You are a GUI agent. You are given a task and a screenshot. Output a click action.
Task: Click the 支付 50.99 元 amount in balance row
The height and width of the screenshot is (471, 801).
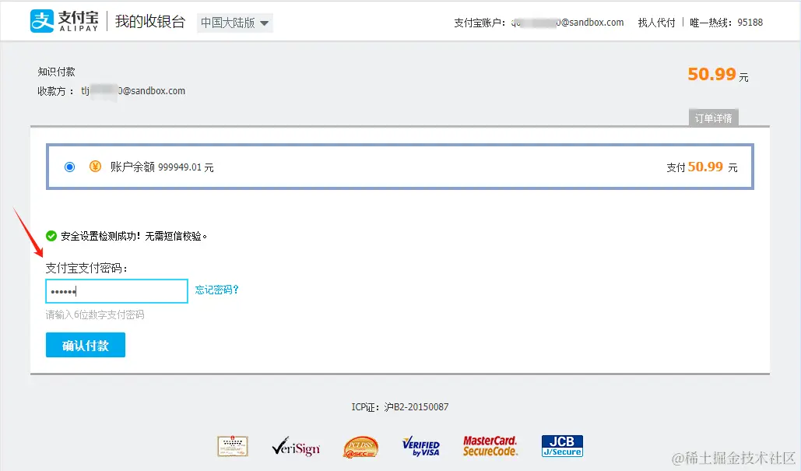[702, 167]
